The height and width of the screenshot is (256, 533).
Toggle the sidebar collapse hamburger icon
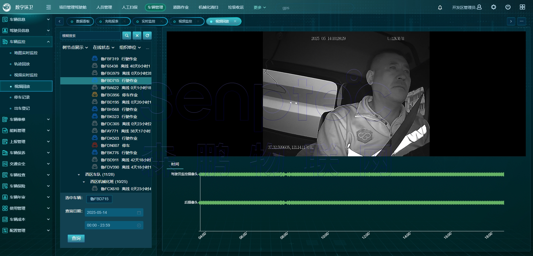pos(49,7)
